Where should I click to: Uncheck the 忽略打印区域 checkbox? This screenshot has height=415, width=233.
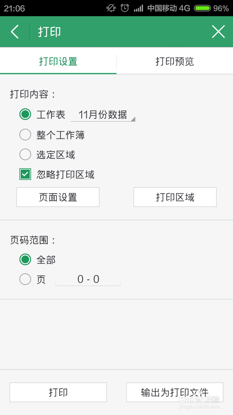[25, 174]
